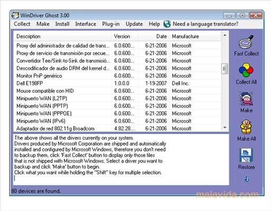
Task: Open the Update menu
Action: pyautogui.click(x=134, y=24)
